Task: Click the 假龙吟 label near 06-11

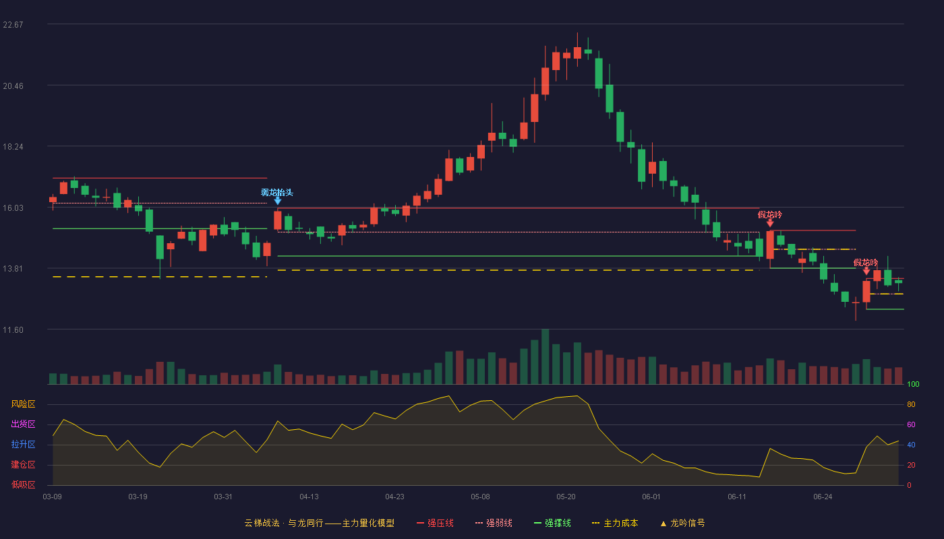Action: point(770,214)
